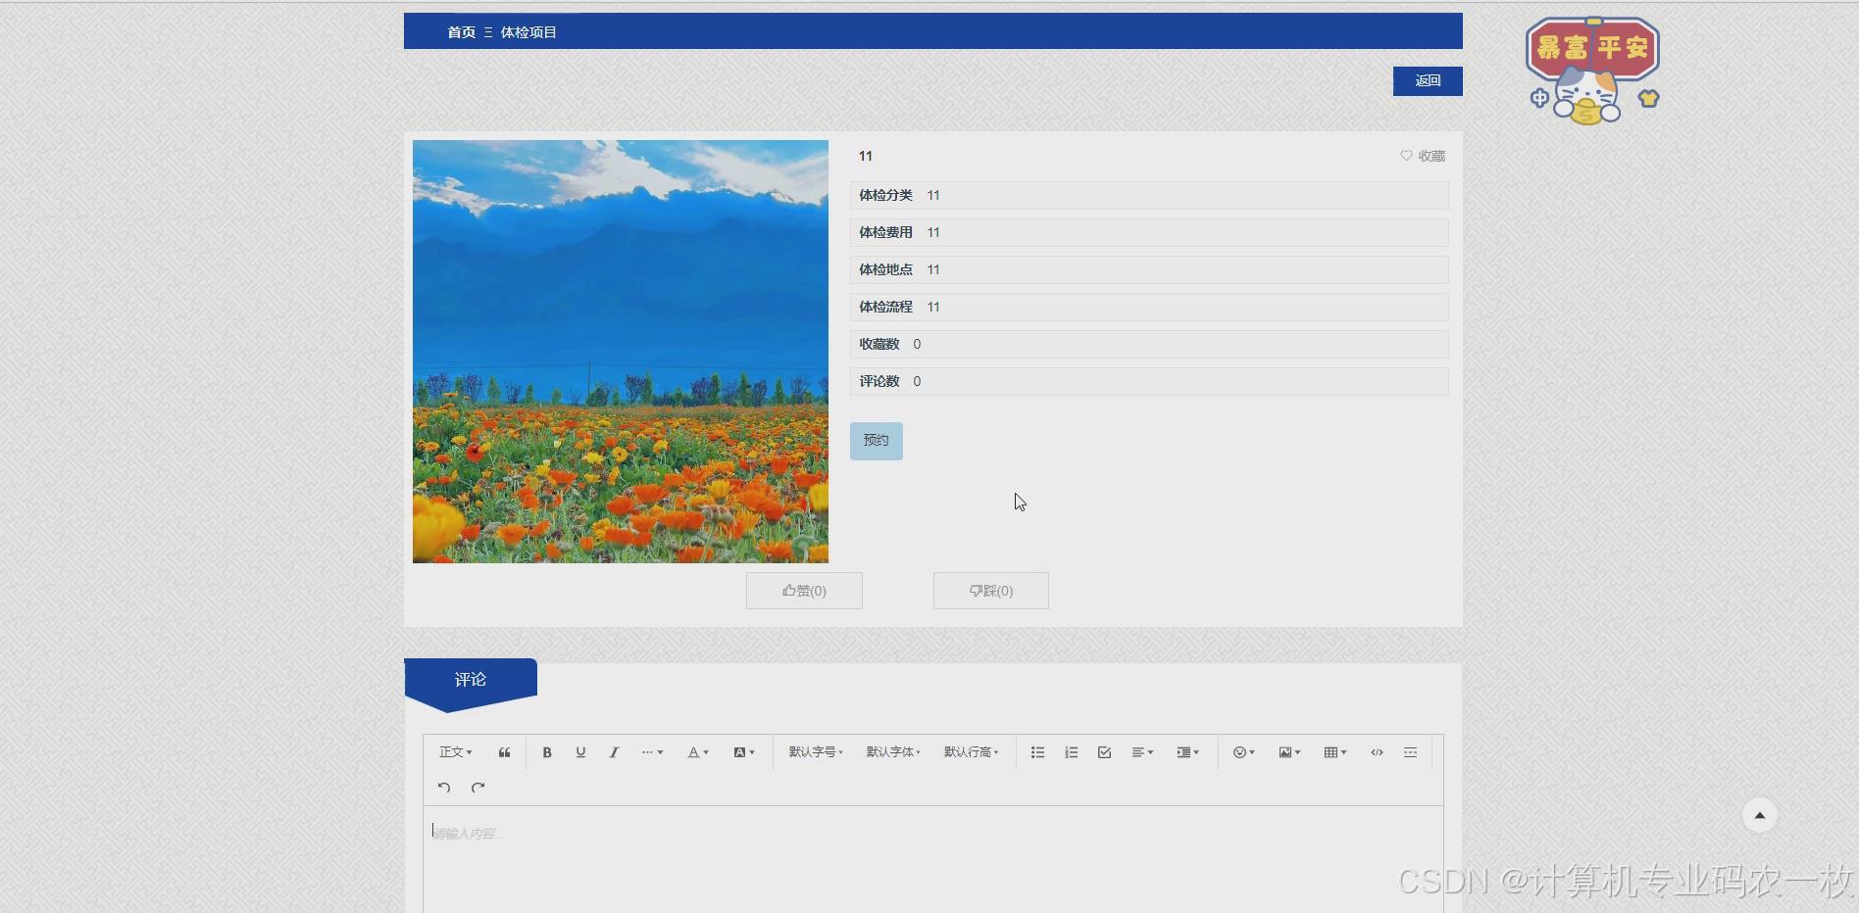Go to 首页 in the breadcrumb
This screenshot has height=913, width=1859.
point(461,32)
